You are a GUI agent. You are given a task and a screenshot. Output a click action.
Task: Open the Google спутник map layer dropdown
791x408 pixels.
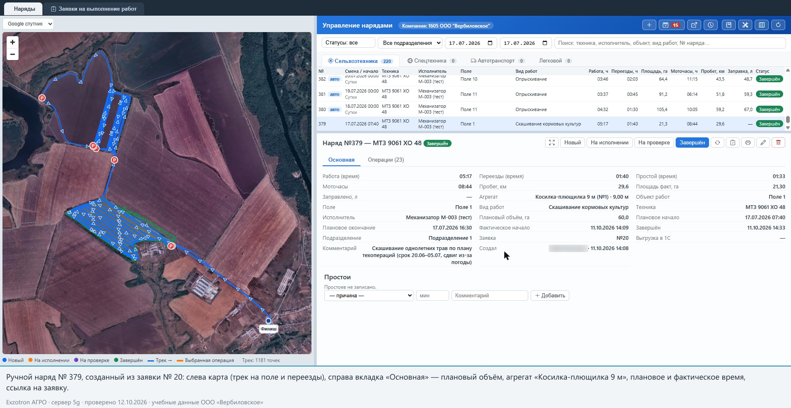pyautogui.click(x=28, y=24)
